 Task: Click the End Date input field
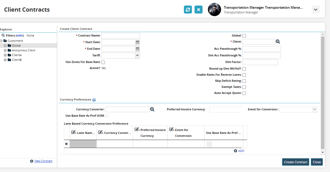118,49
